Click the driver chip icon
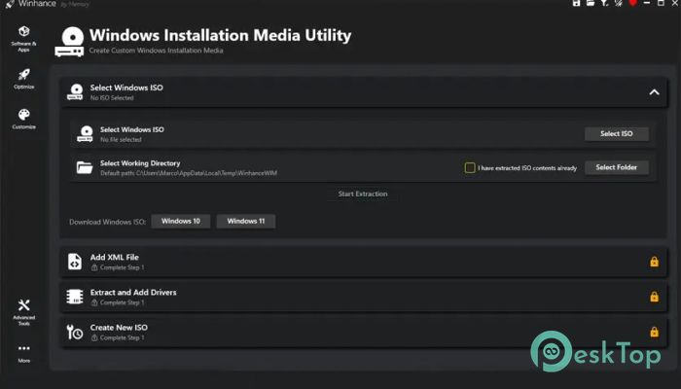681x389 pixels. point(75,297)
